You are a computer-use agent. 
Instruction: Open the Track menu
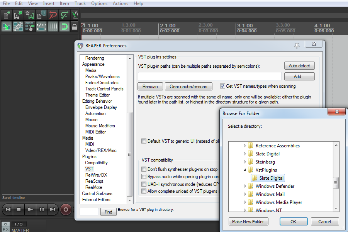pos(80,3)
